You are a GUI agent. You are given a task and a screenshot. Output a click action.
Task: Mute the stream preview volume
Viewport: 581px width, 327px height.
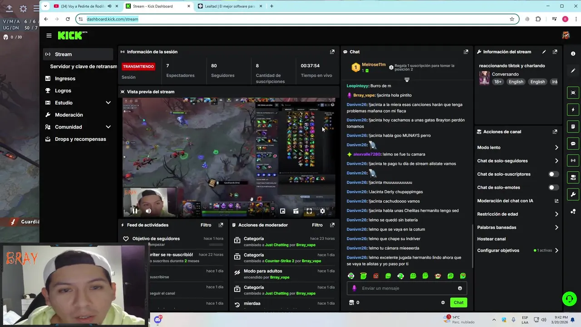(148, 211)
